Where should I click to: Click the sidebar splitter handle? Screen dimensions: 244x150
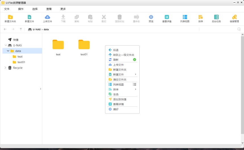click(41, 89)
